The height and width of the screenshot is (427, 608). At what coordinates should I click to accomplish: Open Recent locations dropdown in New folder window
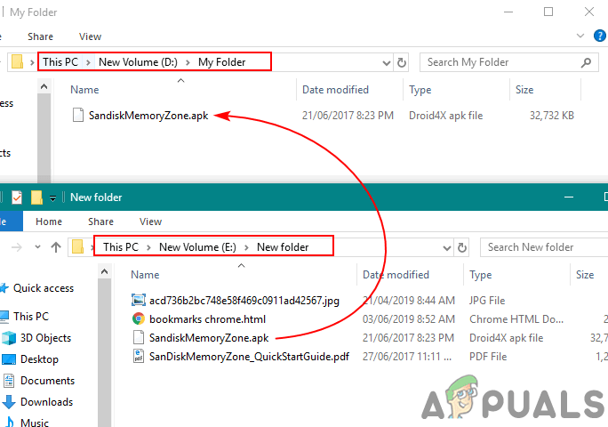coord(37,247)
